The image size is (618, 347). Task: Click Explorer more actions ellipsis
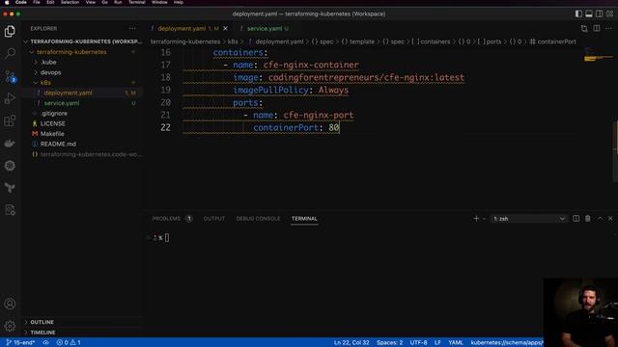click(132, 28)
